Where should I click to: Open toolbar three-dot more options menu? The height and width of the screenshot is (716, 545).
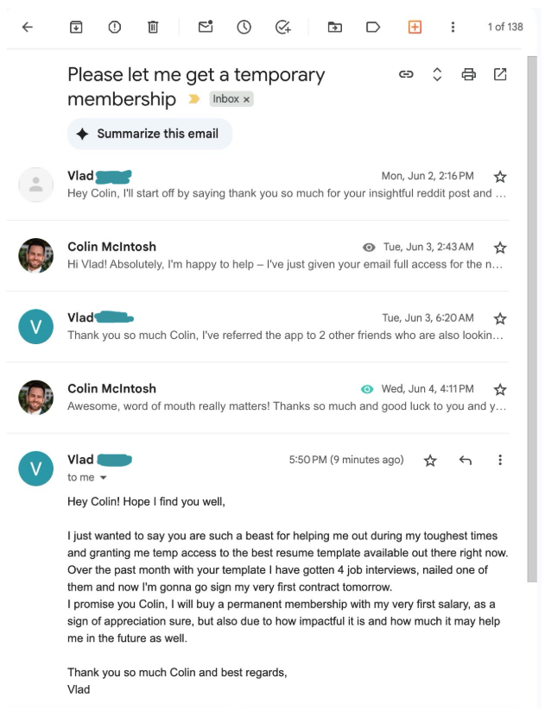coord(453,27)
